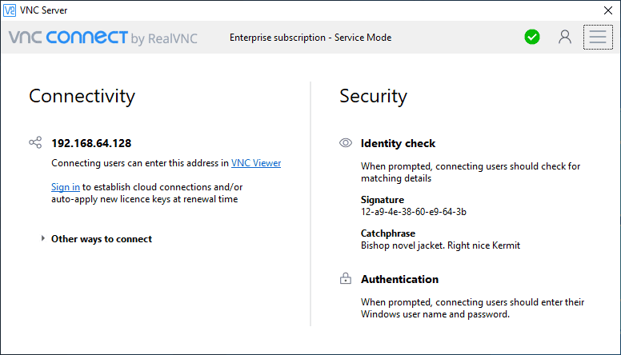
Task: Click the padlock icon beside Authentication
Action: point(346,278)
